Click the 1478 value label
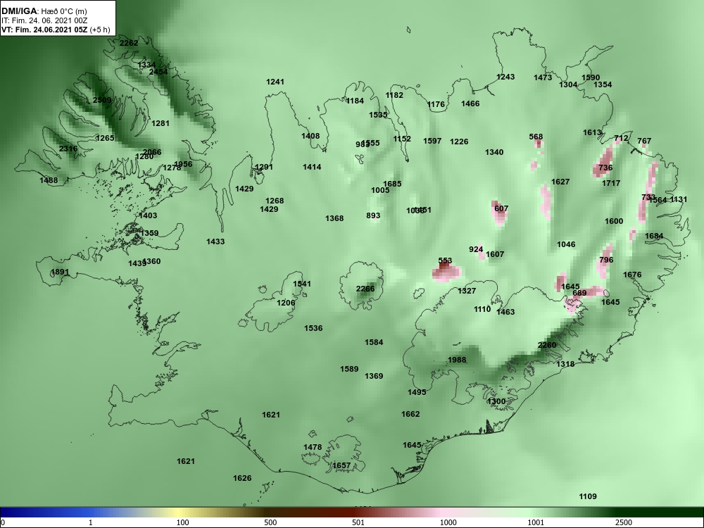704x528 pixels. click(x=313, y=447)
